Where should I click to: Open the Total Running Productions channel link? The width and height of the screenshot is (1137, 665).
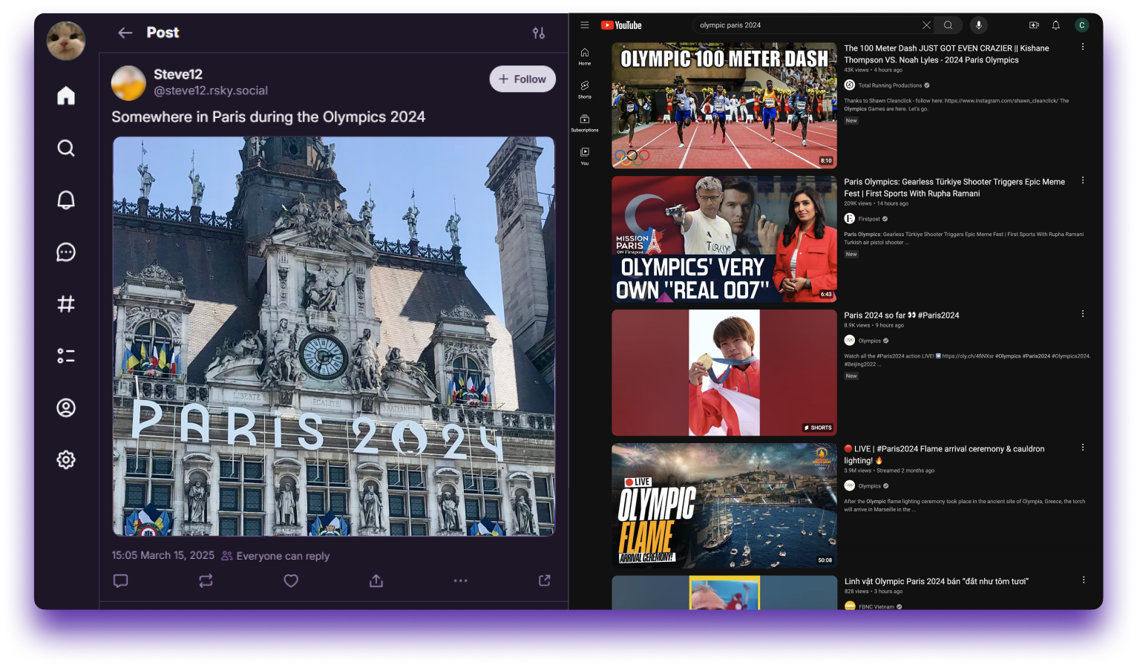(890, 85)
